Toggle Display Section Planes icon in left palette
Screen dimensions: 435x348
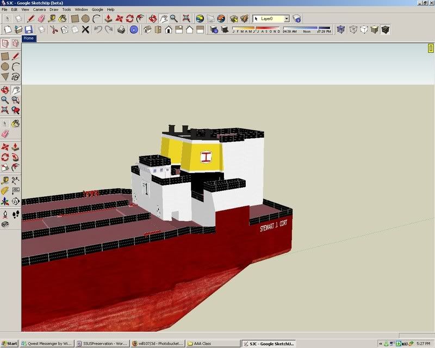point(5,43)
